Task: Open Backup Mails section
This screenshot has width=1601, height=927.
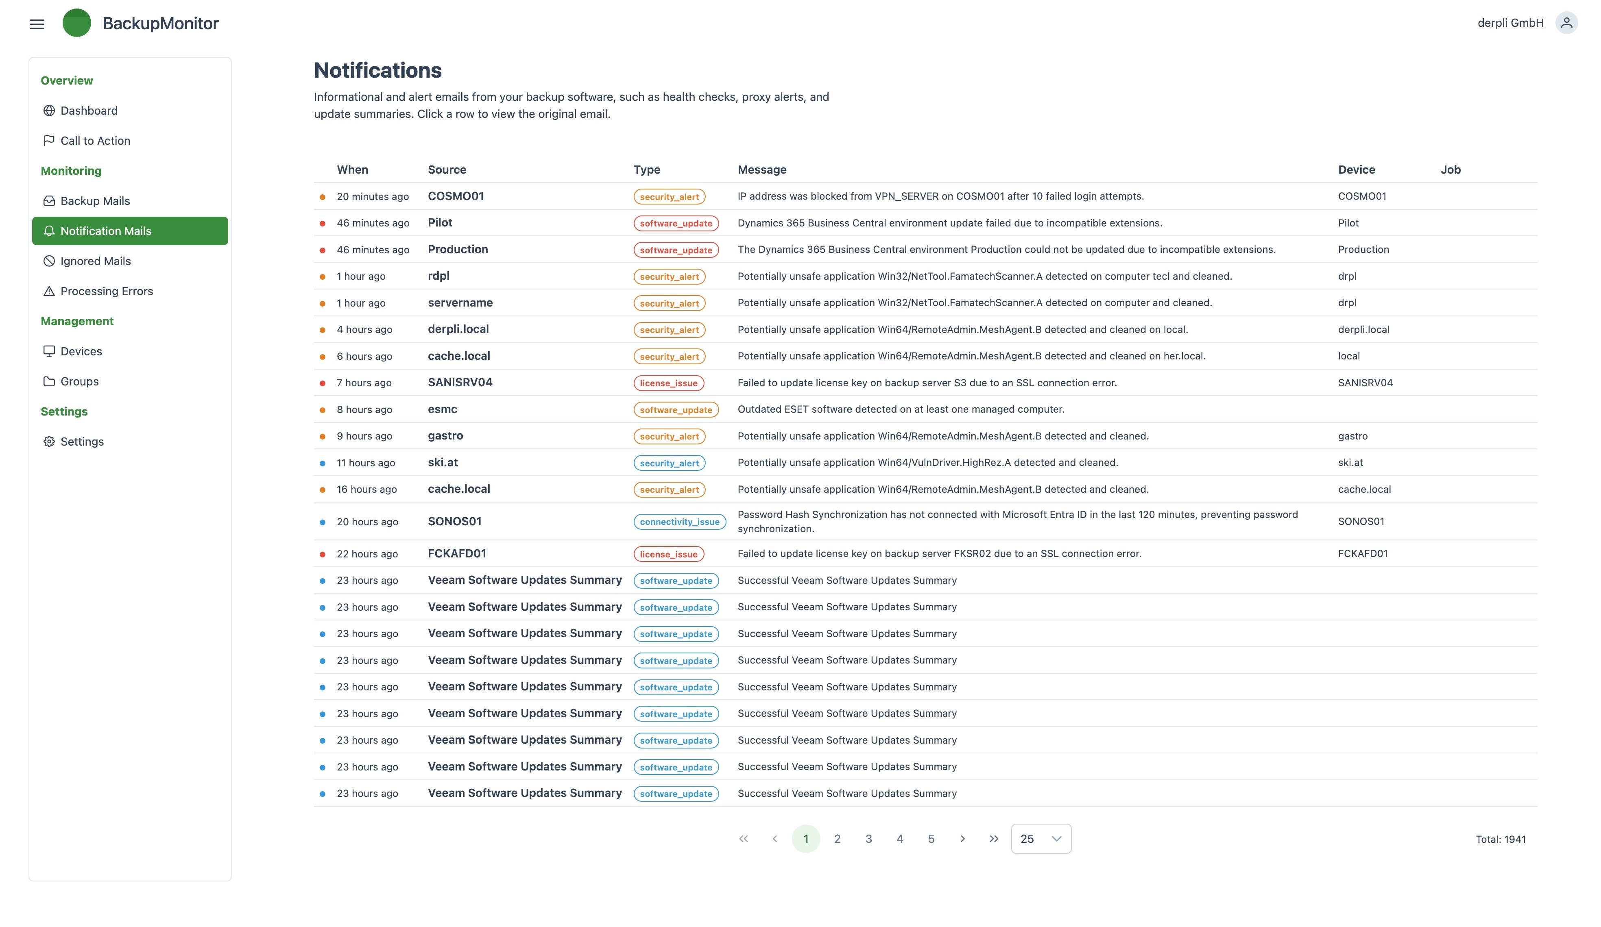Action: tap(130, 200)
